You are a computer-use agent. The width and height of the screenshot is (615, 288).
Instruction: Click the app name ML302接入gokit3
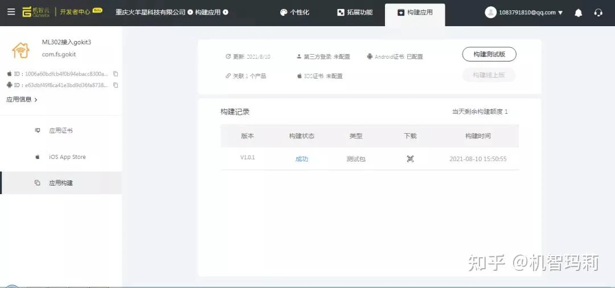(67, 42)
